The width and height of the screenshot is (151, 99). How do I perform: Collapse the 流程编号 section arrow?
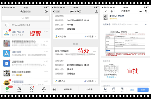[x=146, y=24]
